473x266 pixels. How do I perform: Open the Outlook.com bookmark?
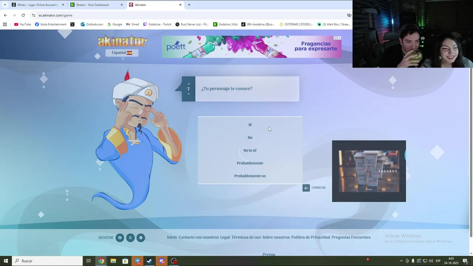click(x=92, y=24)
